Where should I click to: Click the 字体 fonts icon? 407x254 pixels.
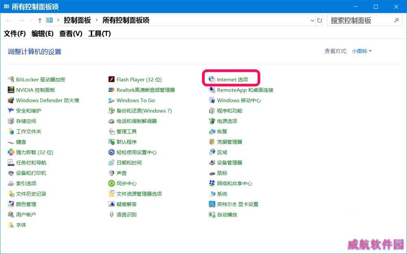[x=11, y=225]
